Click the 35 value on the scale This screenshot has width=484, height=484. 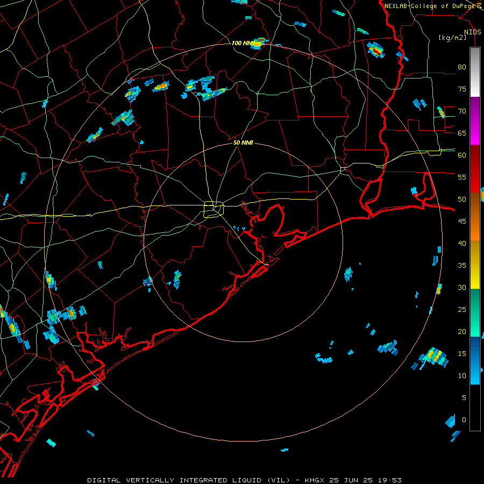pos(462,266)
